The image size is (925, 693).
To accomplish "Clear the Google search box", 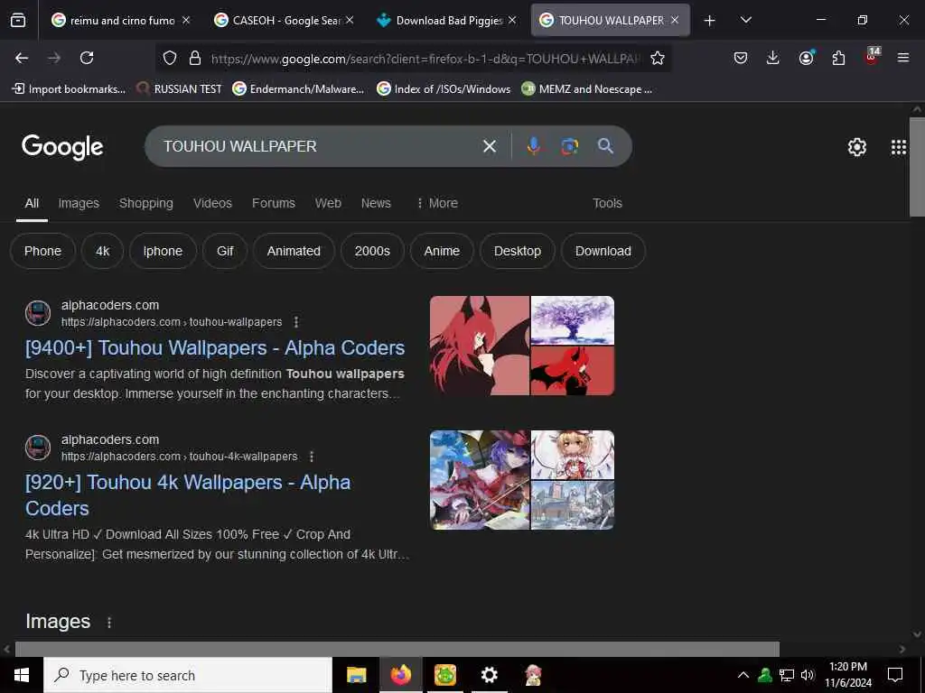I will [490, 146].
